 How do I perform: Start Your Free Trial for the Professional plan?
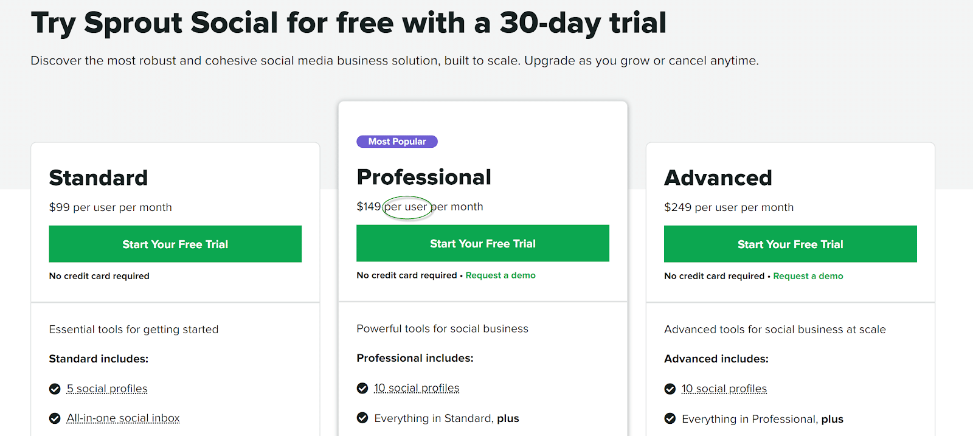click(x=482, y=243)
